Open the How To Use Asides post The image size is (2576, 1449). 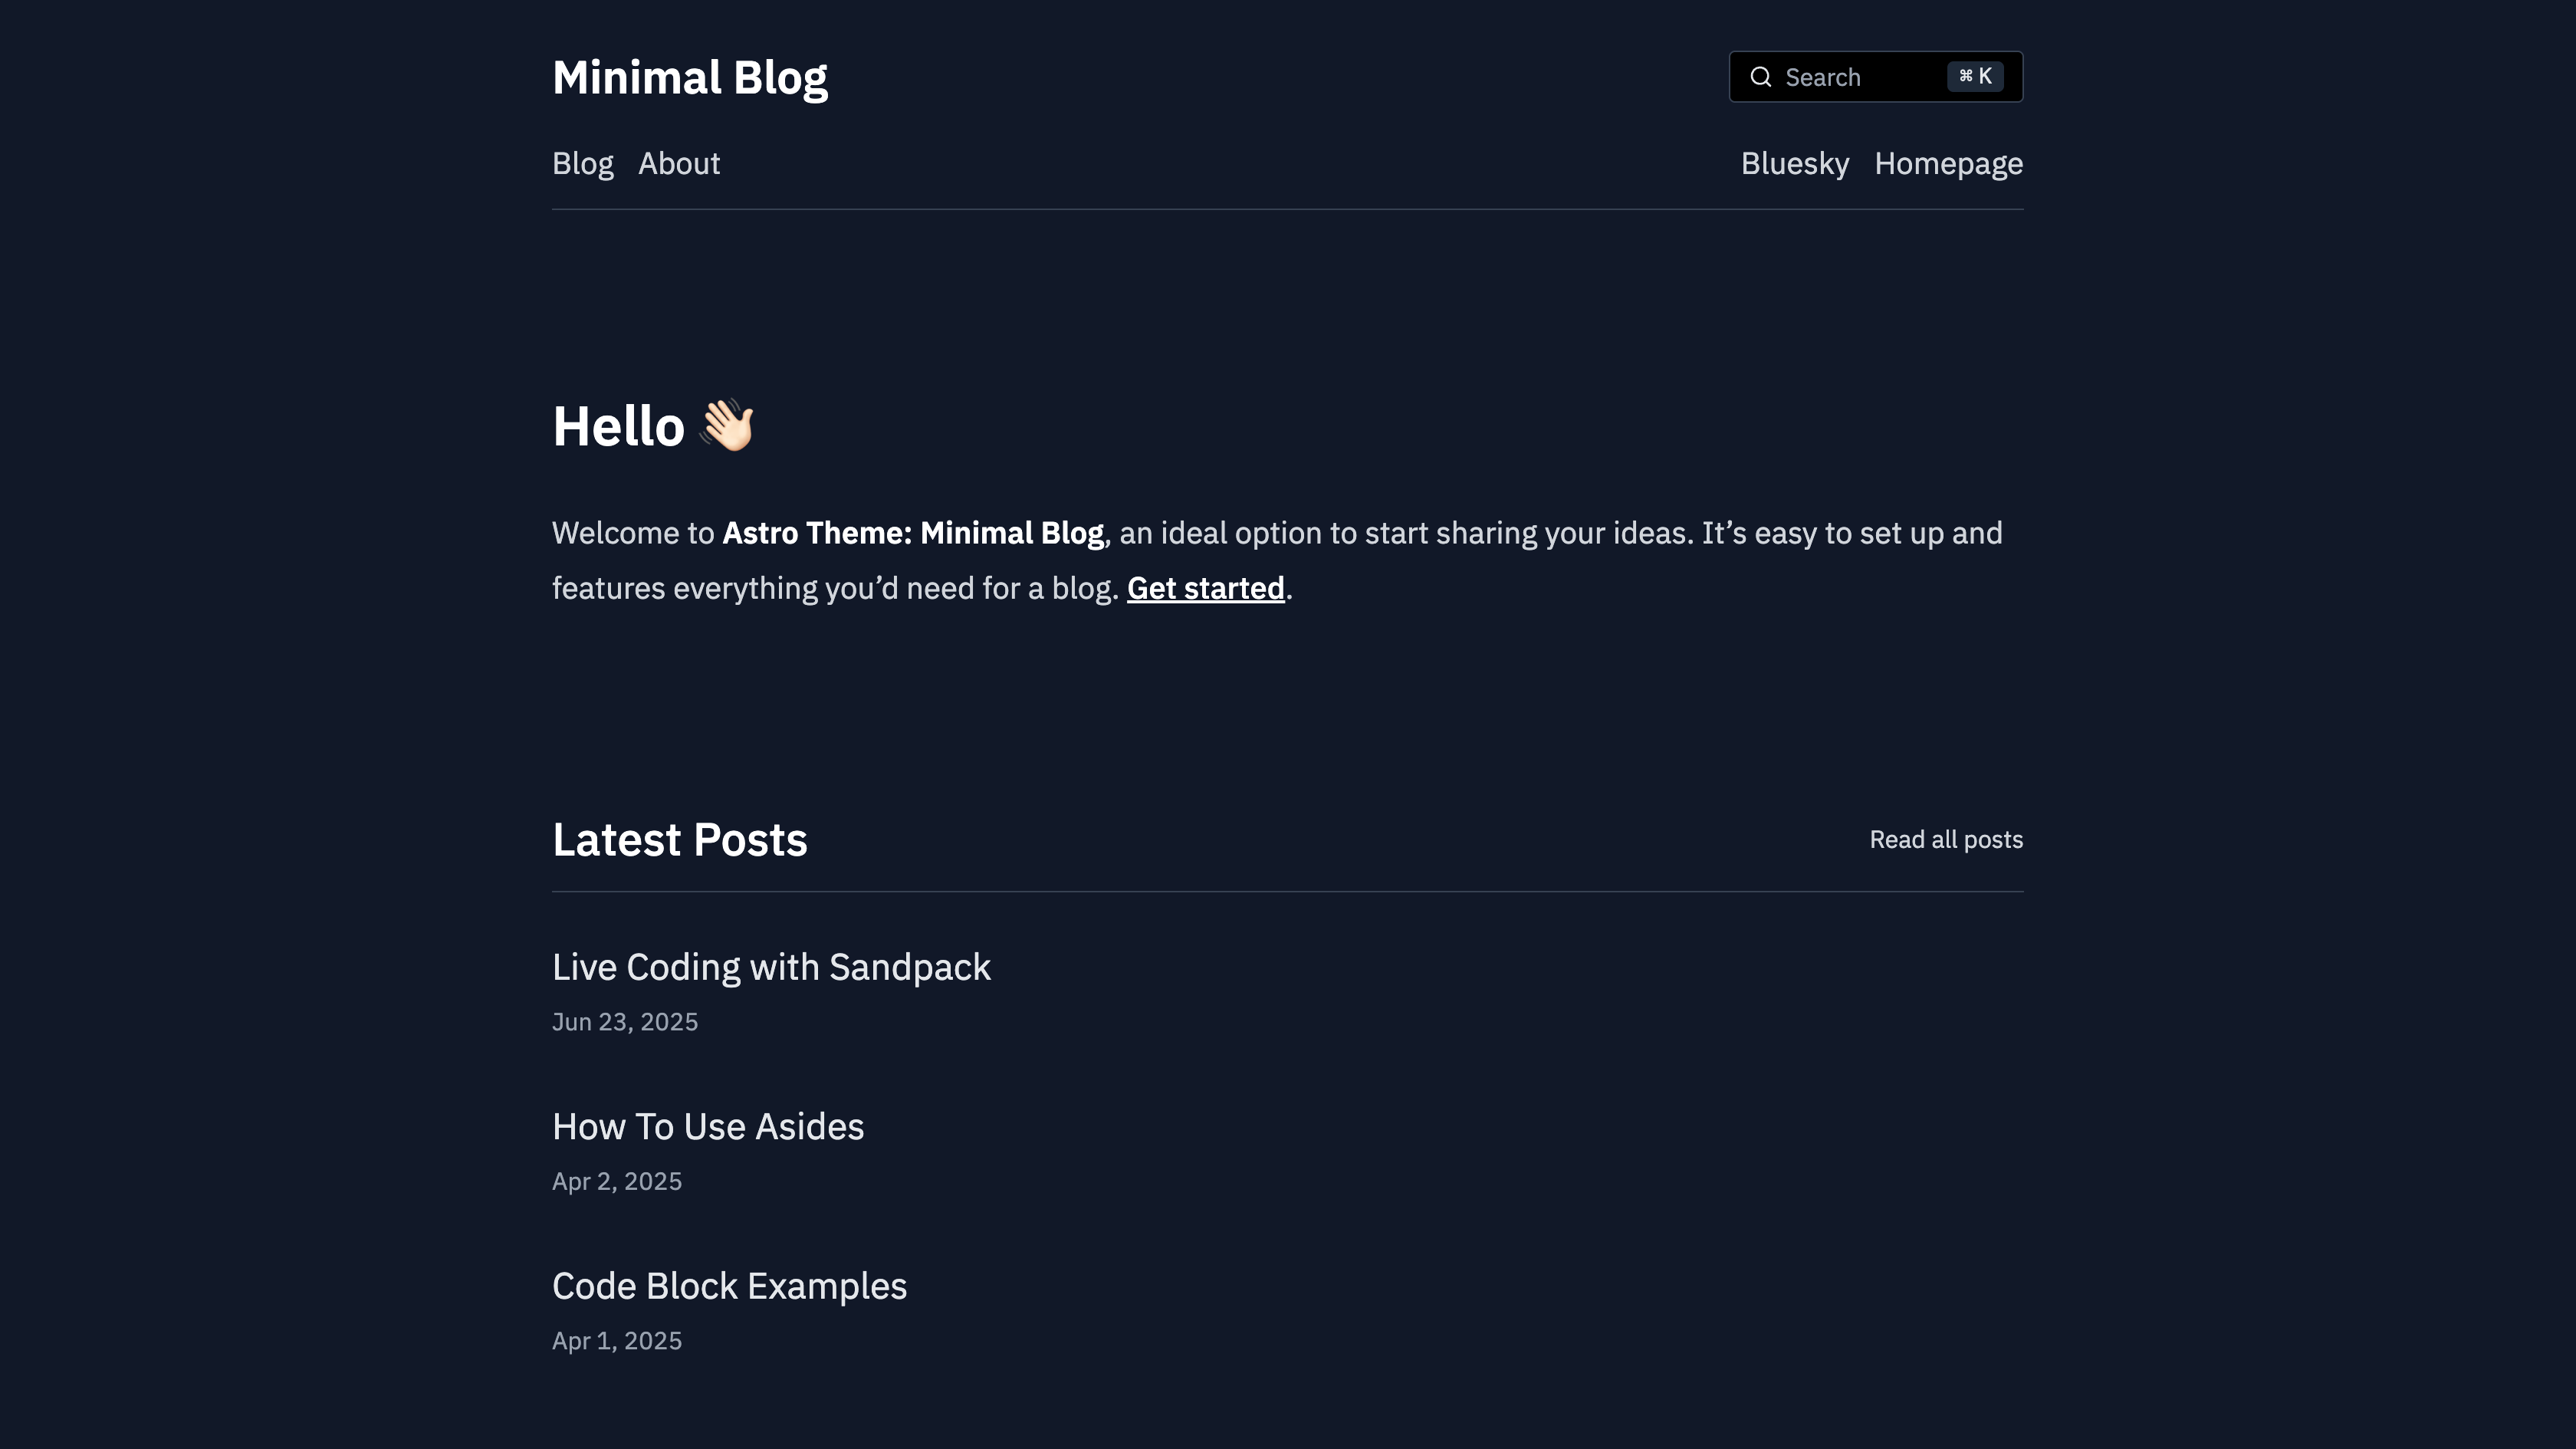(707, 1127)
